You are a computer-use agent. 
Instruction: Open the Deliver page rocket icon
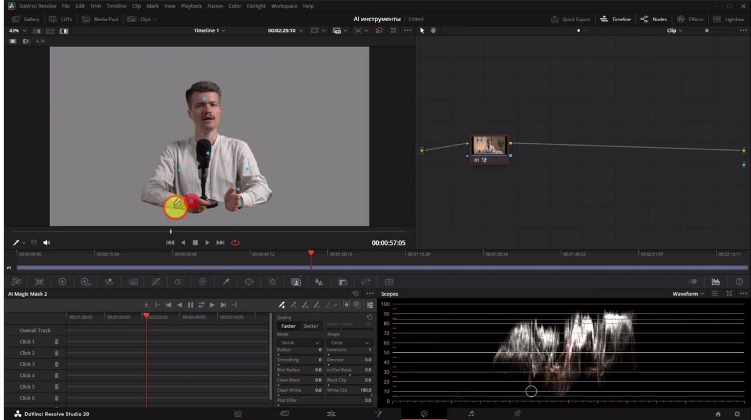[517, 414]
